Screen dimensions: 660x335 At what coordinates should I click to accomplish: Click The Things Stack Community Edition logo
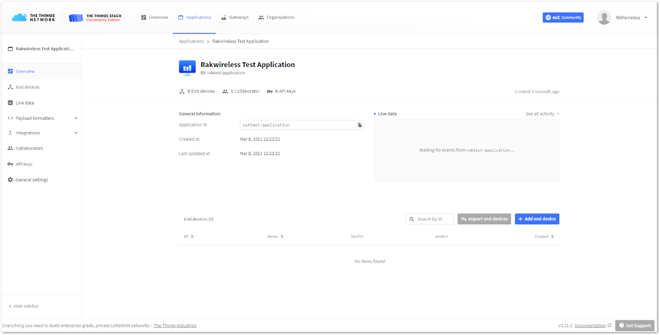(x=95, y=18)
